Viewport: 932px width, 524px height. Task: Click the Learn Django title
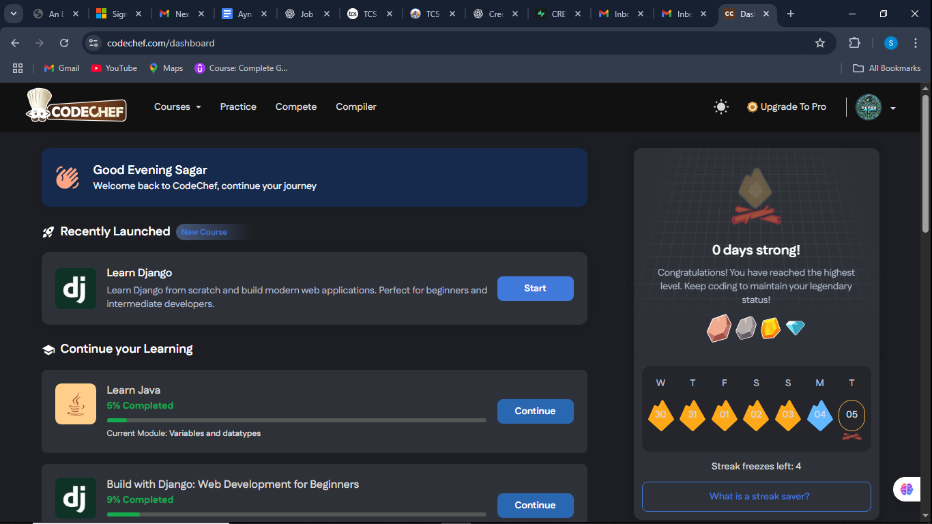click(x=139, y=273)
